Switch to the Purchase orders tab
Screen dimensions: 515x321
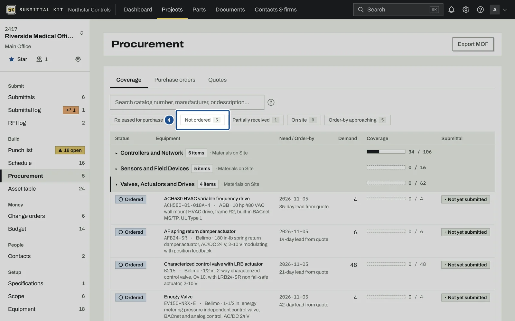[175, 80]
